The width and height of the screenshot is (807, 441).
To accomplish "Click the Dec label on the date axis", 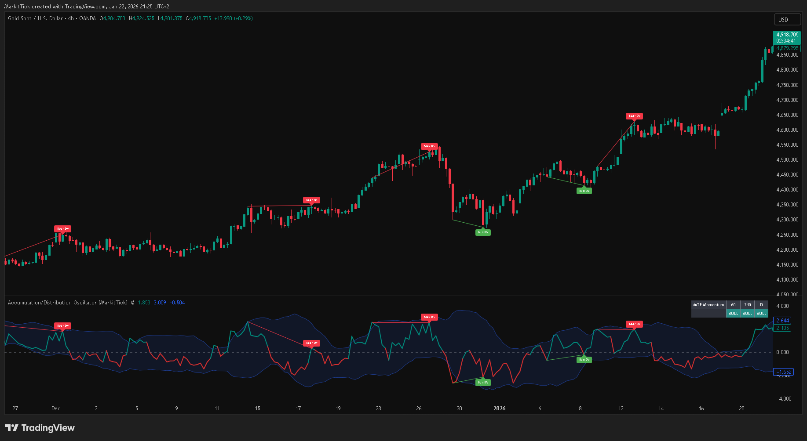I will point(56,408).
